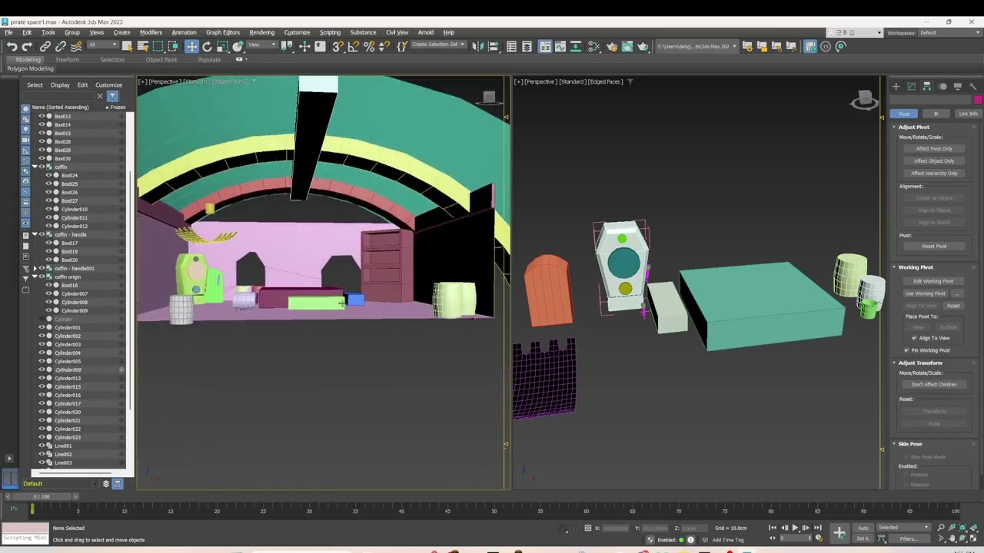Collapse the Working Pivot rollout
Image resolution: width=984 pixels, height=553 pixels.
pyautogui.click(x=916, y=267)
